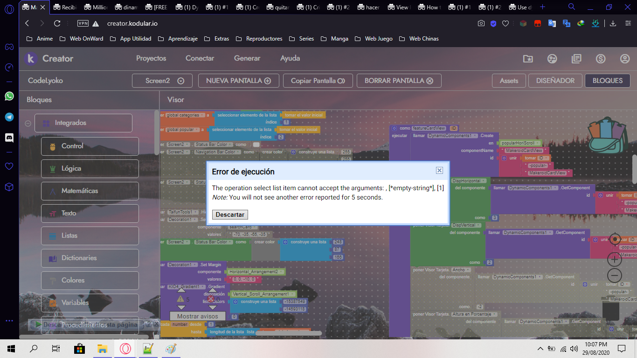Screen dimensions: 637x358
Task: Open the starred folder icon in header
Action: pos(528,59)
